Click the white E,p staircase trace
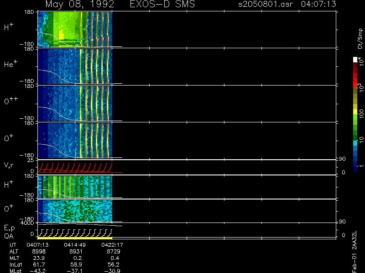The width and height of the screenshot is (365, 273). [75, 233]
